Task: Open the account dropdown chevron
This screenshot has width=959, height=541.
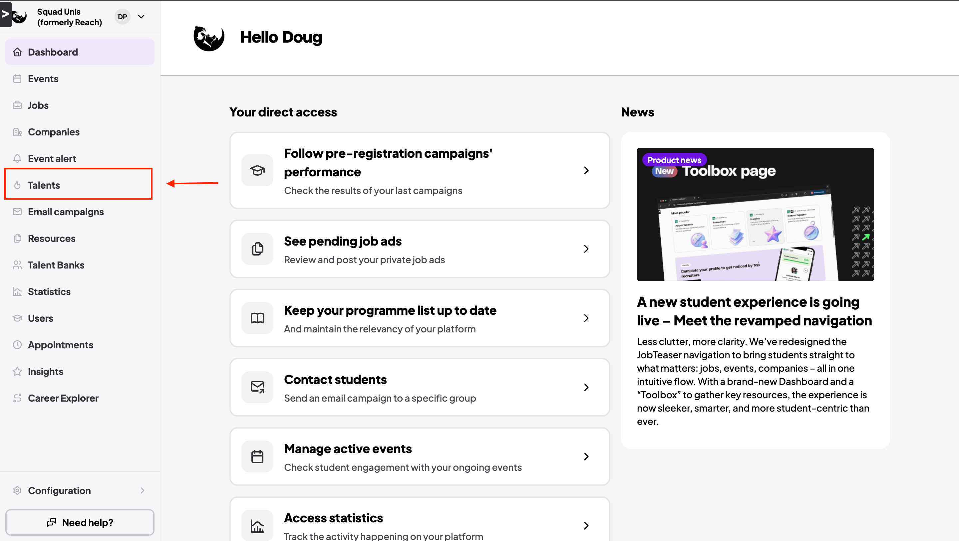Action: pos(142,17)
